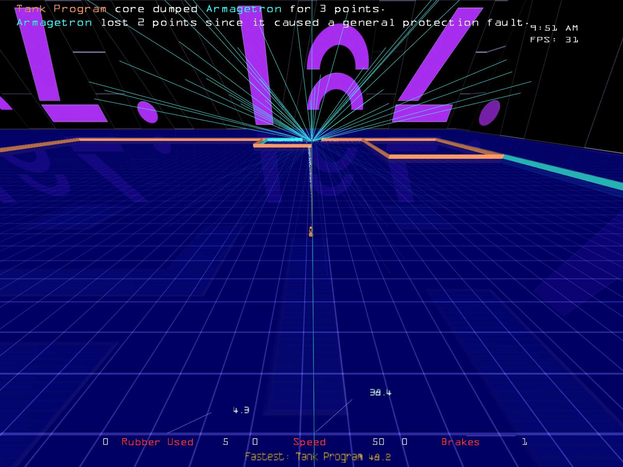The height and width of the screenshot is (467, 623).
Task: Click the Fastest: Tank Program 48.2 text
Action: click(x=317, y=456)
